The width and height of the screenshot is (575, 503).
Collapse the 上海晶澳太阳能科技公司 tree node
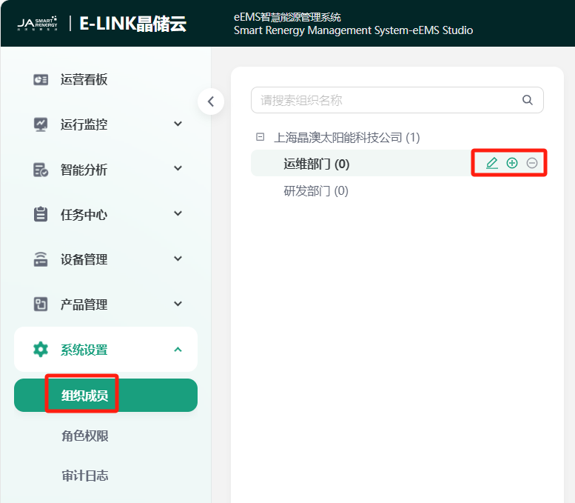[260, 137]
